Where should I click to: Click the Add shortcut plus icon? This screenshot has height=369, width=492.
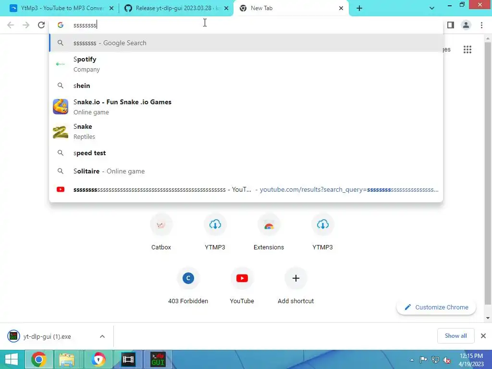point(295,278)
